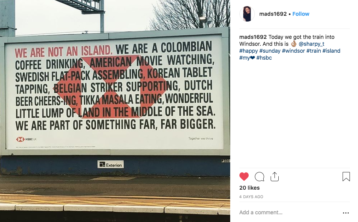This screenshot has height=222, width=358.
Task: Open the #sunday hashtag
Action: pos(270,51)
